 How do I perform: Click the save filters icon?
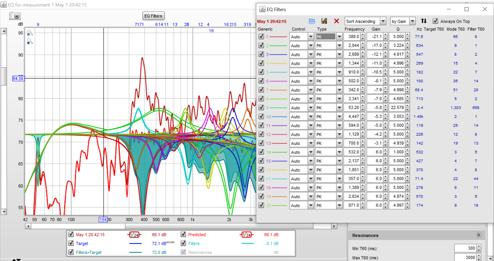coord(324,21)
